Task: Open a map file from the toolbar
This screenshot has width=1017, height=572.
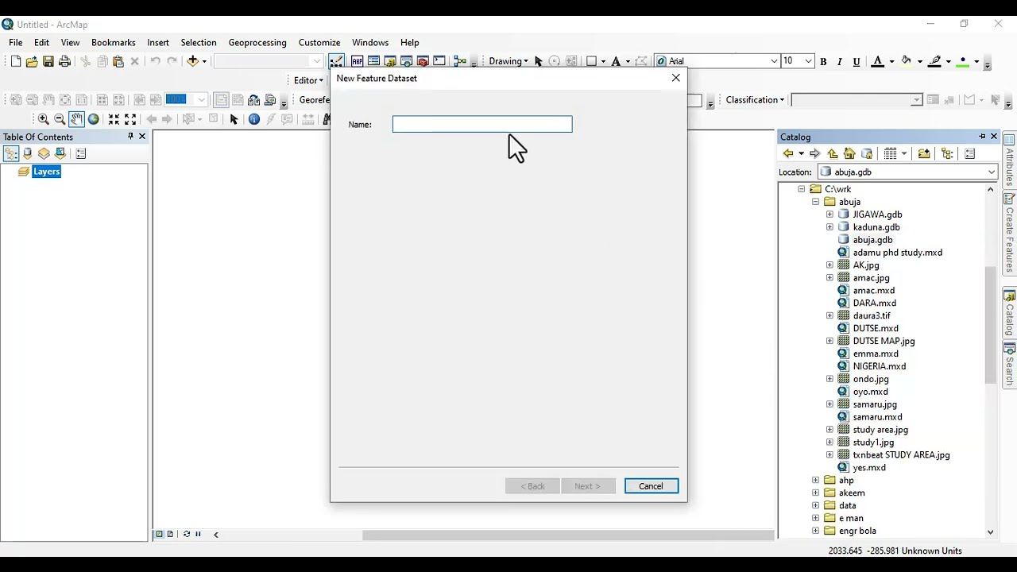Action: pos(32,61)
